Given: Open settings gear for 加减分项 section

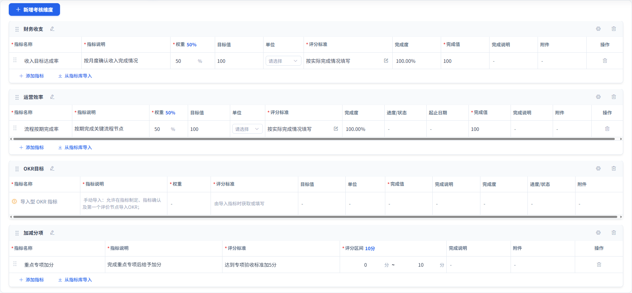Looking at the screenshot, I should point(598,233).
